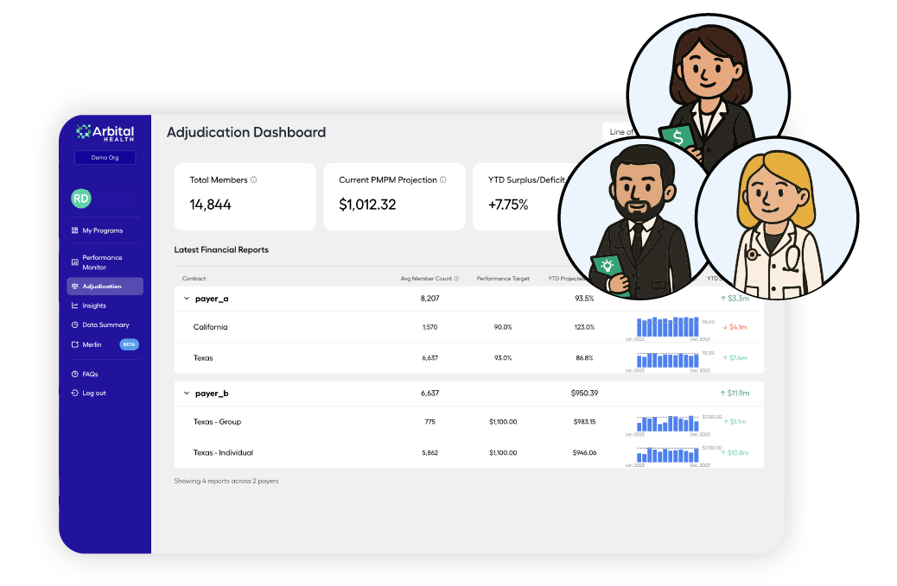Select the My Programs grid icon
Image resolution: width=897 pixels, height=586 pixels.
pos(73,230)
